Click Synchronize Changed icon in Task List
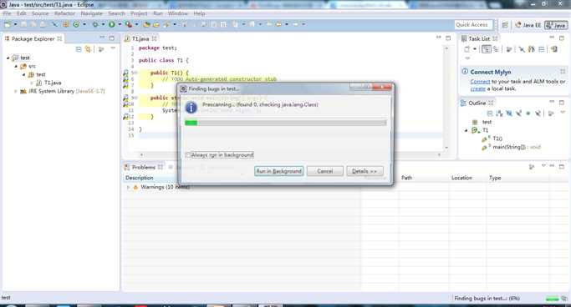The image size is (571, 307). coord(532,49)
